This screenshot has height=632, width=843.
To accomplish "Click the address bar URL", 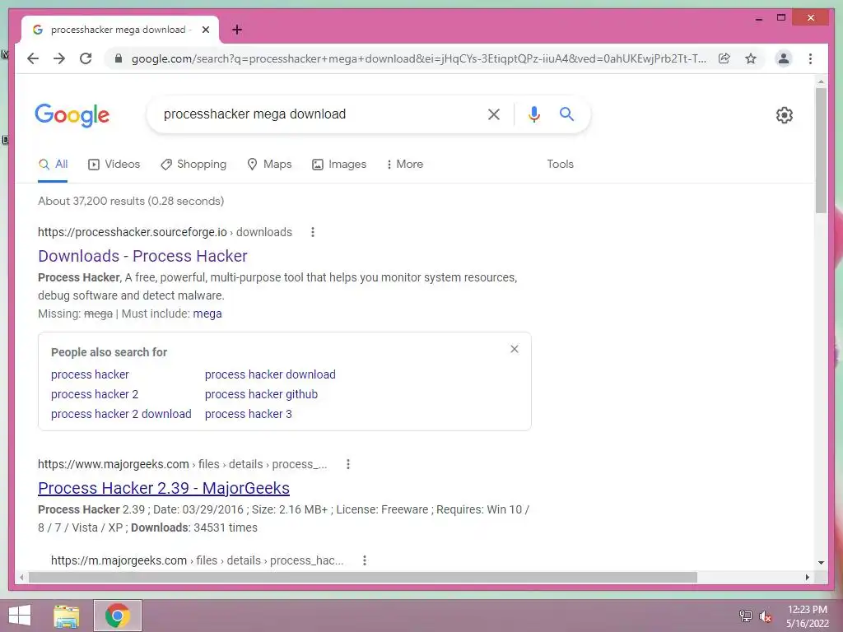I will coord(419,58).
